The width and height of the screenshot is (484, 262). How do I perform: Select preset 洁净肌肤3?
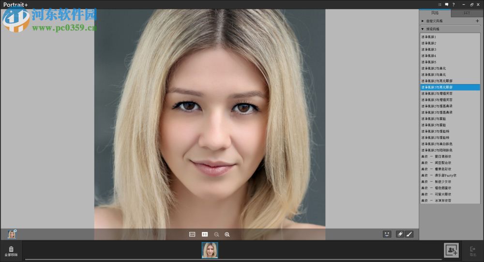450,49
